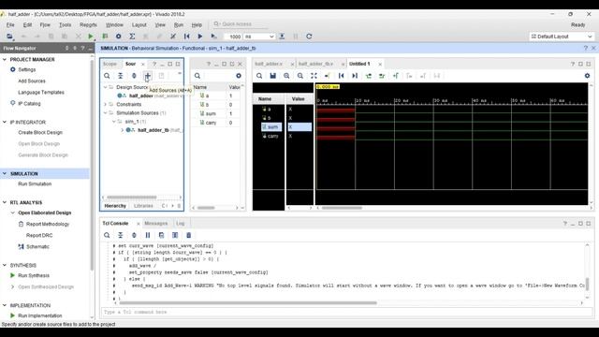Add a marker in the waveform
599x337 pixels.
click(396, 76)
